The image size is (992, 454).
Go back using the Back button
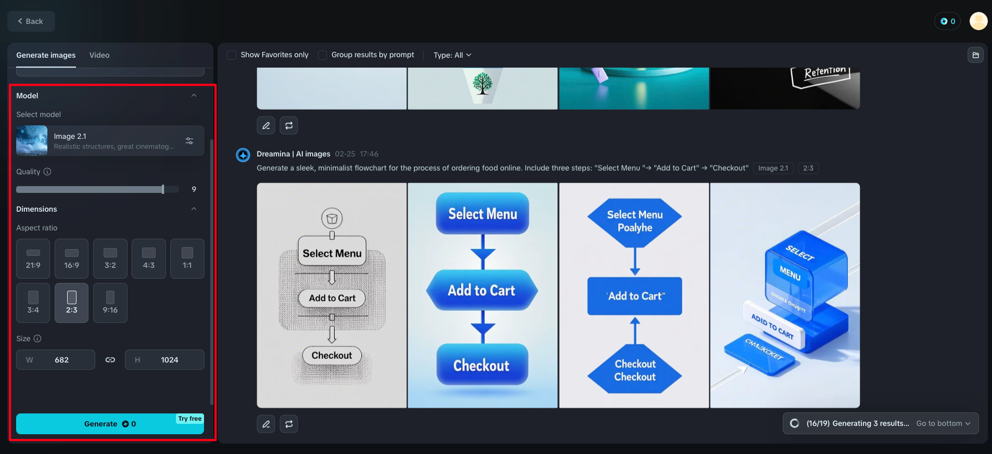31,21
